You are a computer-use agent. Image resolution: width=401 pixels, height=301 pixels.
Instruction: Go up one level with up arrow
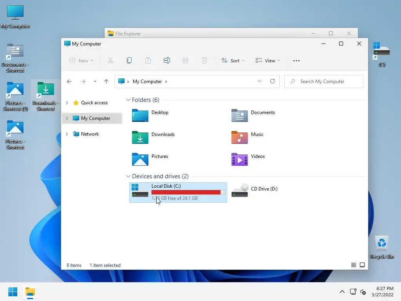107,82
